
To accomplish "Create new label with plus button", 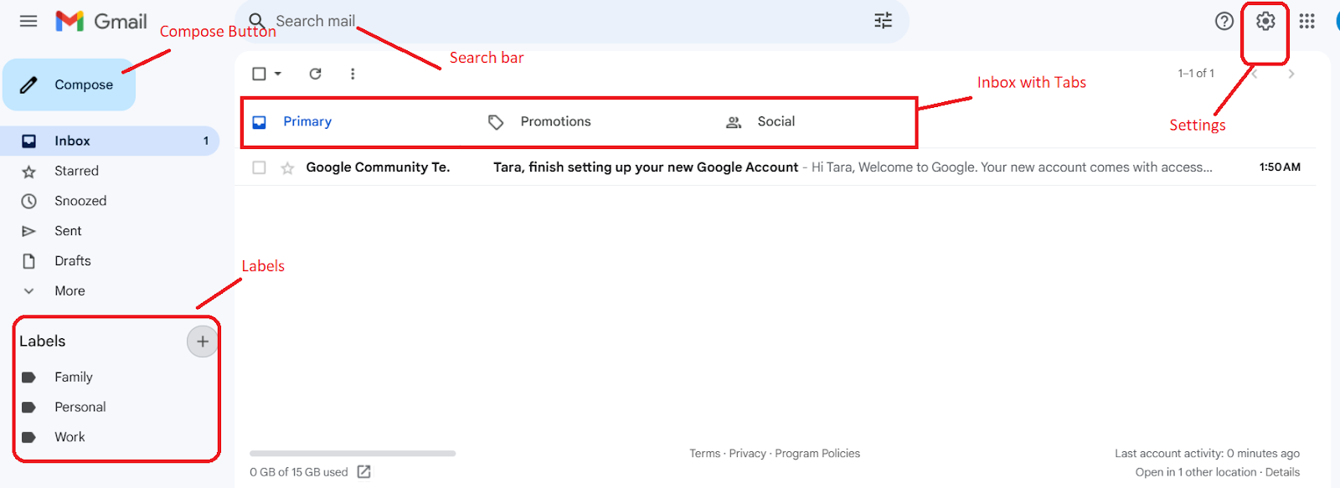I will (x=202, y=342).
